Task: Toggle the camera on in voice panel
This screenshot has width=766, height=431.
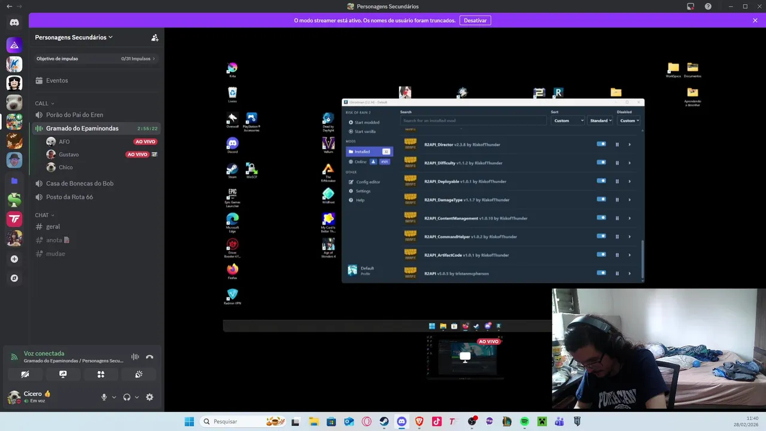Action: (25, 374)
